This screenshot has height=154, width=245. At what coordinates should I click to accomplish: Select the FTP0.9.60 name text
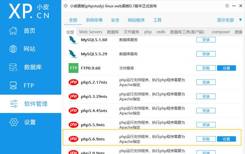90,68
